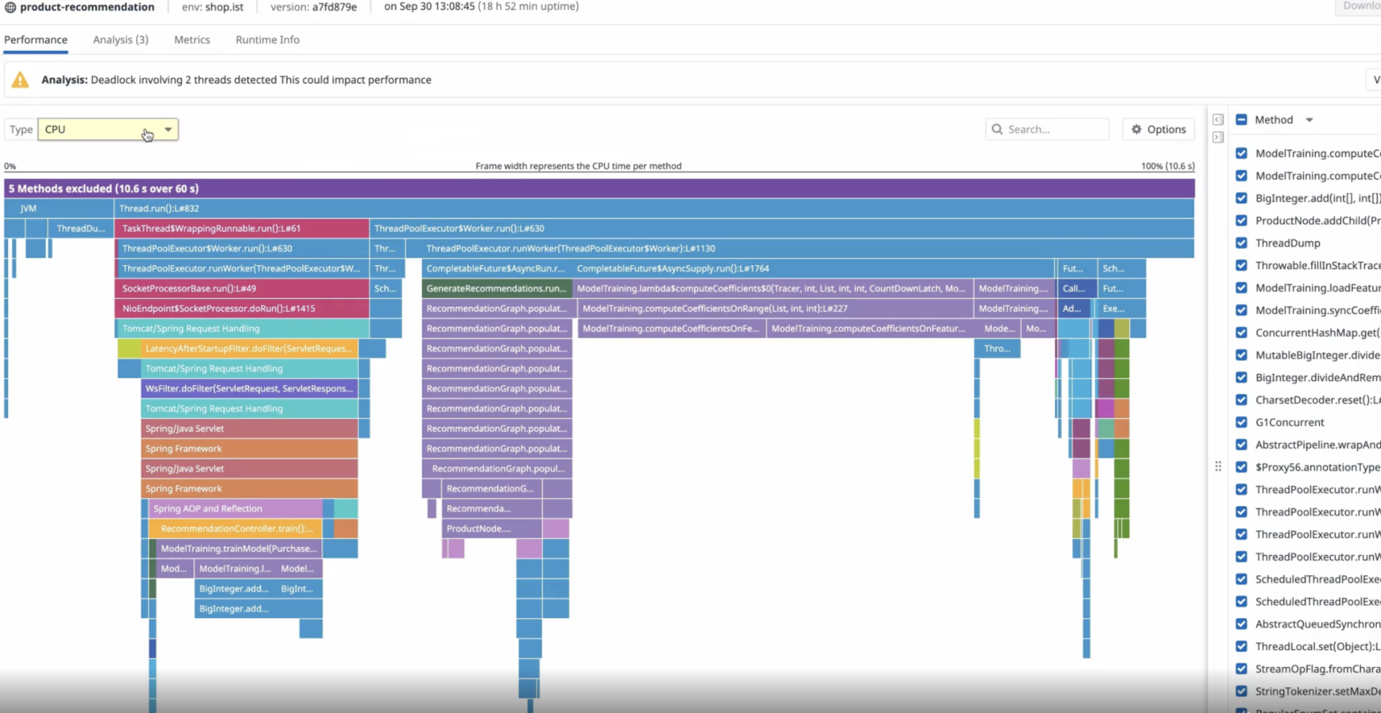Screen dimensions: 1381x713
Task: Expand the Method grouping dropdown arrow
Action: tap(1309, 120)
